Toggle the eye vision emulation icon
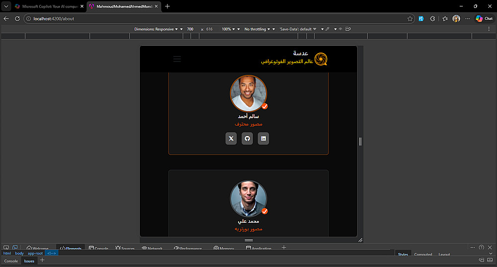This screenshot has height=267, width=497. [340, 29]
